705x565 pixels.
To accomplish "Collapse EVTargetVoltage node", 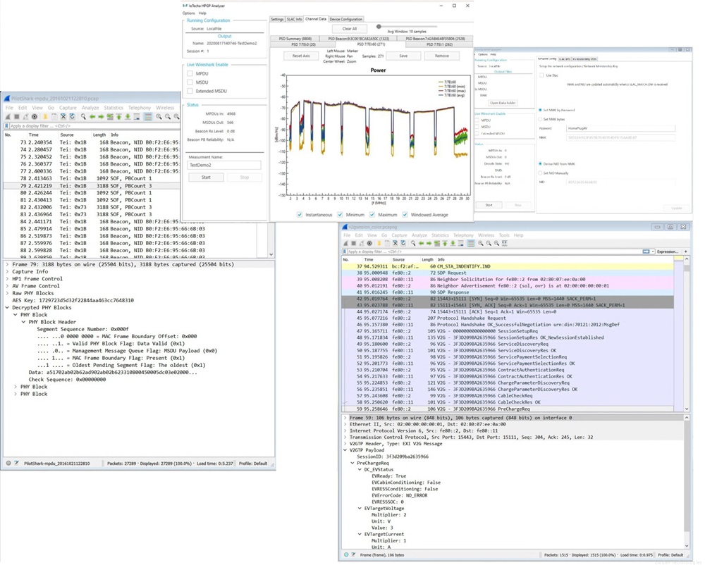I will click(x=360, y=509).
